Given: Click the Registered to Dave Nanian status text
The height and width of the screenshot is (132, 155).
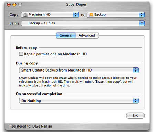Looking at the screenshot, I should (x=31, y=126).
